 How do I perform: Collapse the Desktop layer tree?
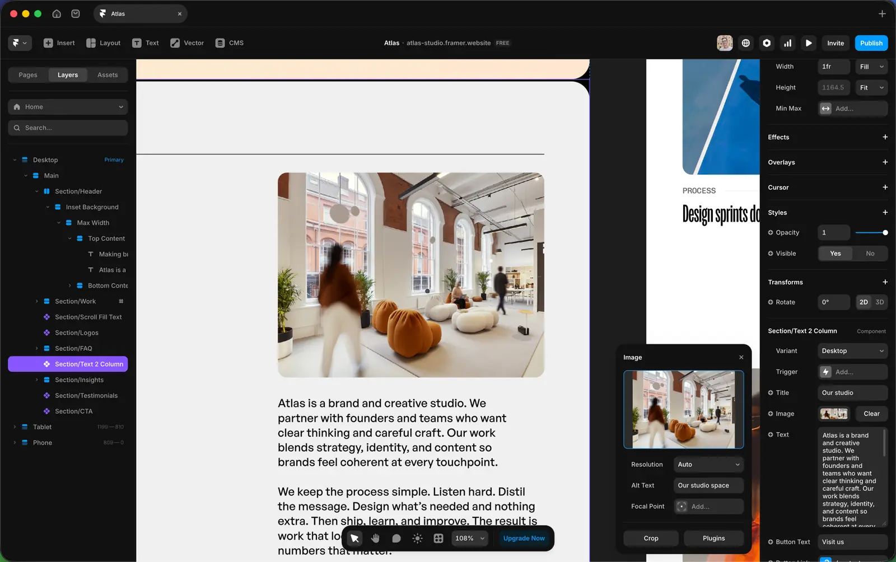(15, 160)
